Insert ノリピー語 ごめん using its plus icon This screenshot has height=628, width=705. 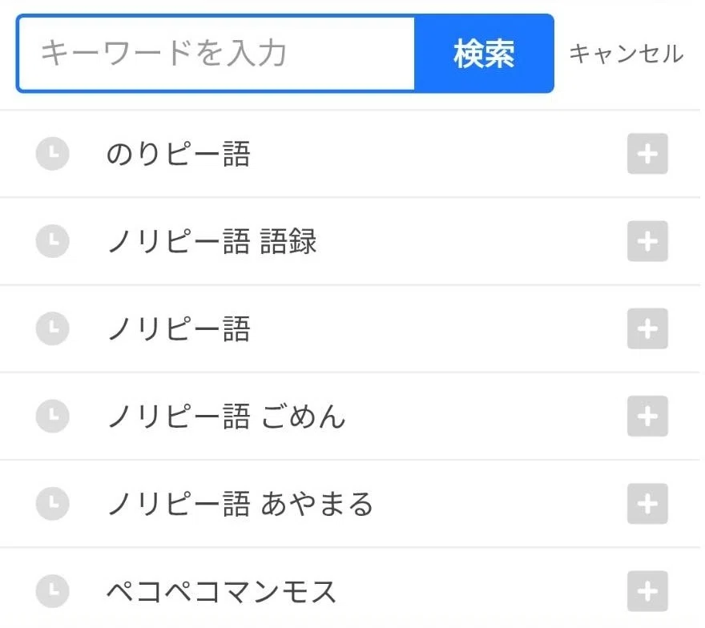pos(647,416)
